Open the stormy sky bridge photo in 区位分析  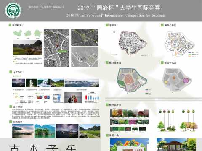point(19,83)
